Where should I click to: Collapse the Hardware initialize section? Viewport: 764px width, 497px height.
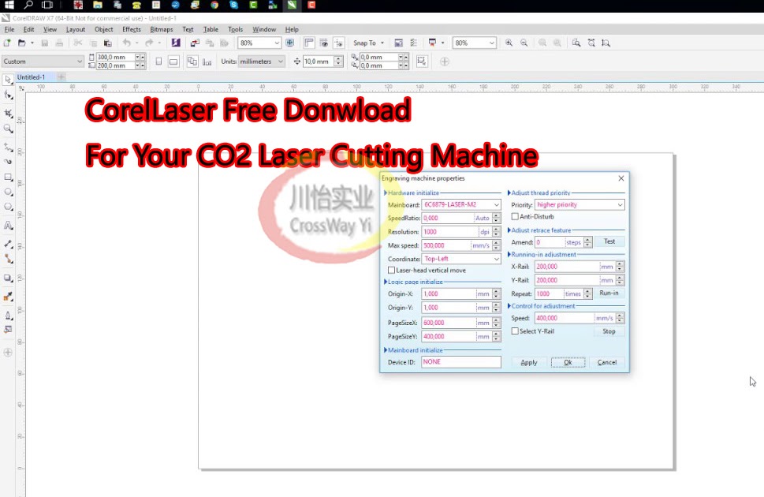coord(386,193)
